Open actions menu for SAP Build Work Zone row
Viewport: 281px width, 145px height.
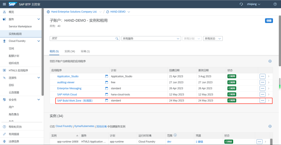point(262,100)
